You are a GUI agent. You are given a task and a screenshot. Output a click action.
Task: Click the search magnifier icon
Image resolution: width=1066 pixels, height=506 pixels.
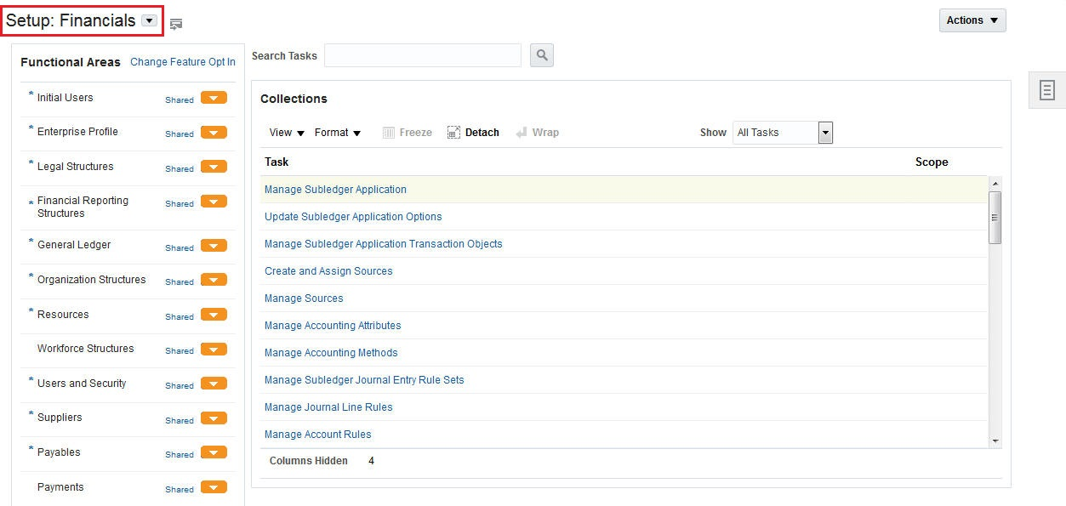[542, 56]
